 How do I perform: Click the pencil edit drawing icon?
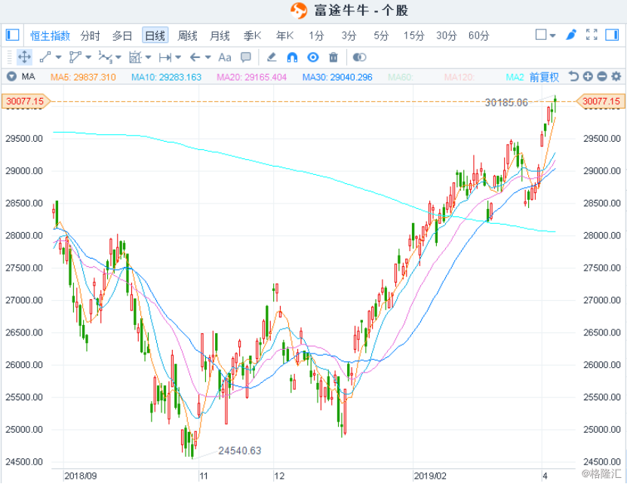[272, 57]
